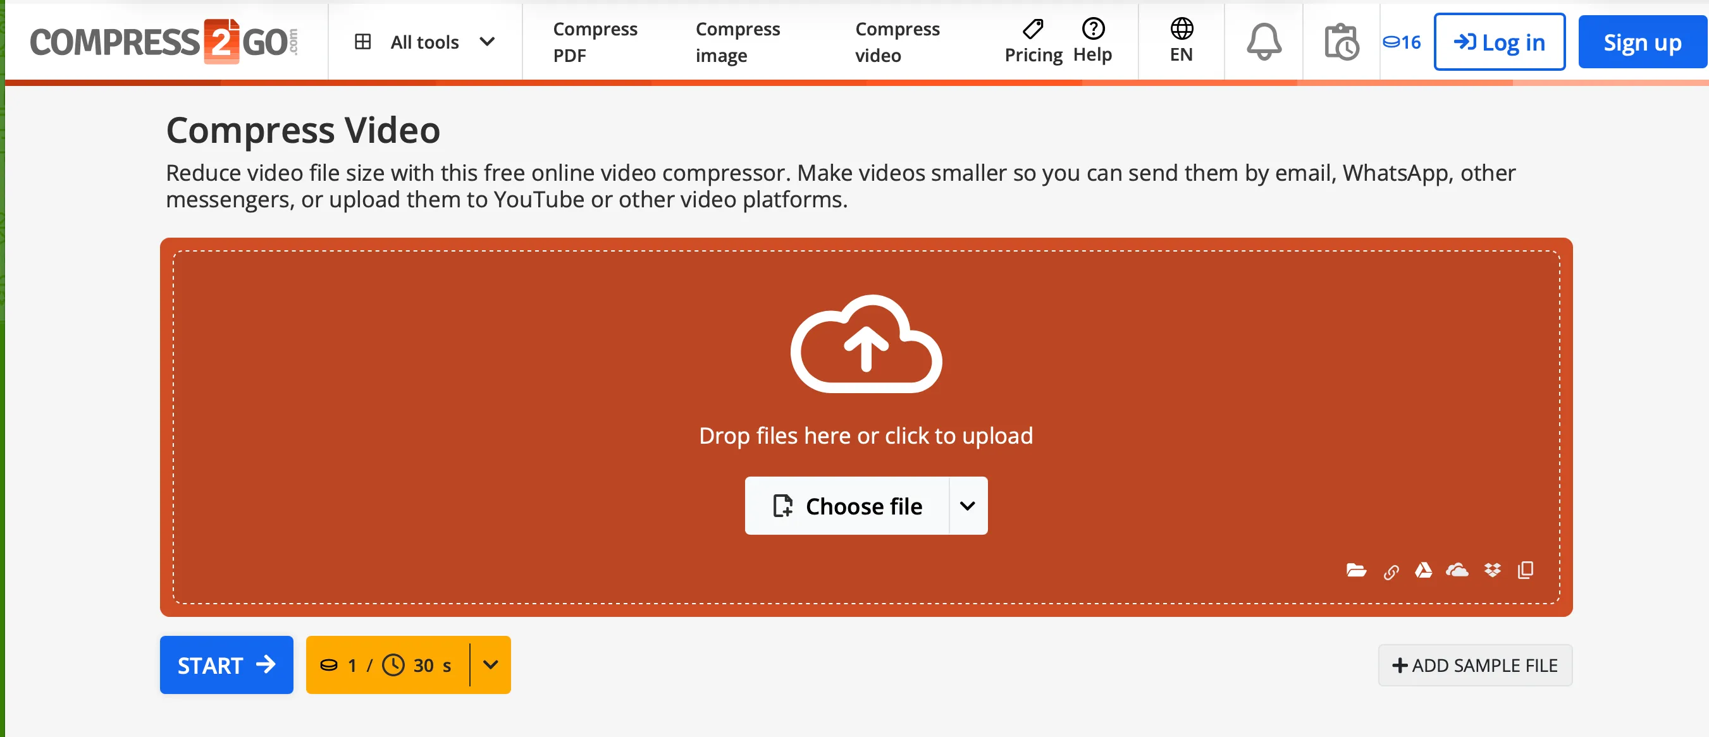This screenshot has height=737, width=1709.
Task: Change the language from EN
Action: click(1180, 41)
